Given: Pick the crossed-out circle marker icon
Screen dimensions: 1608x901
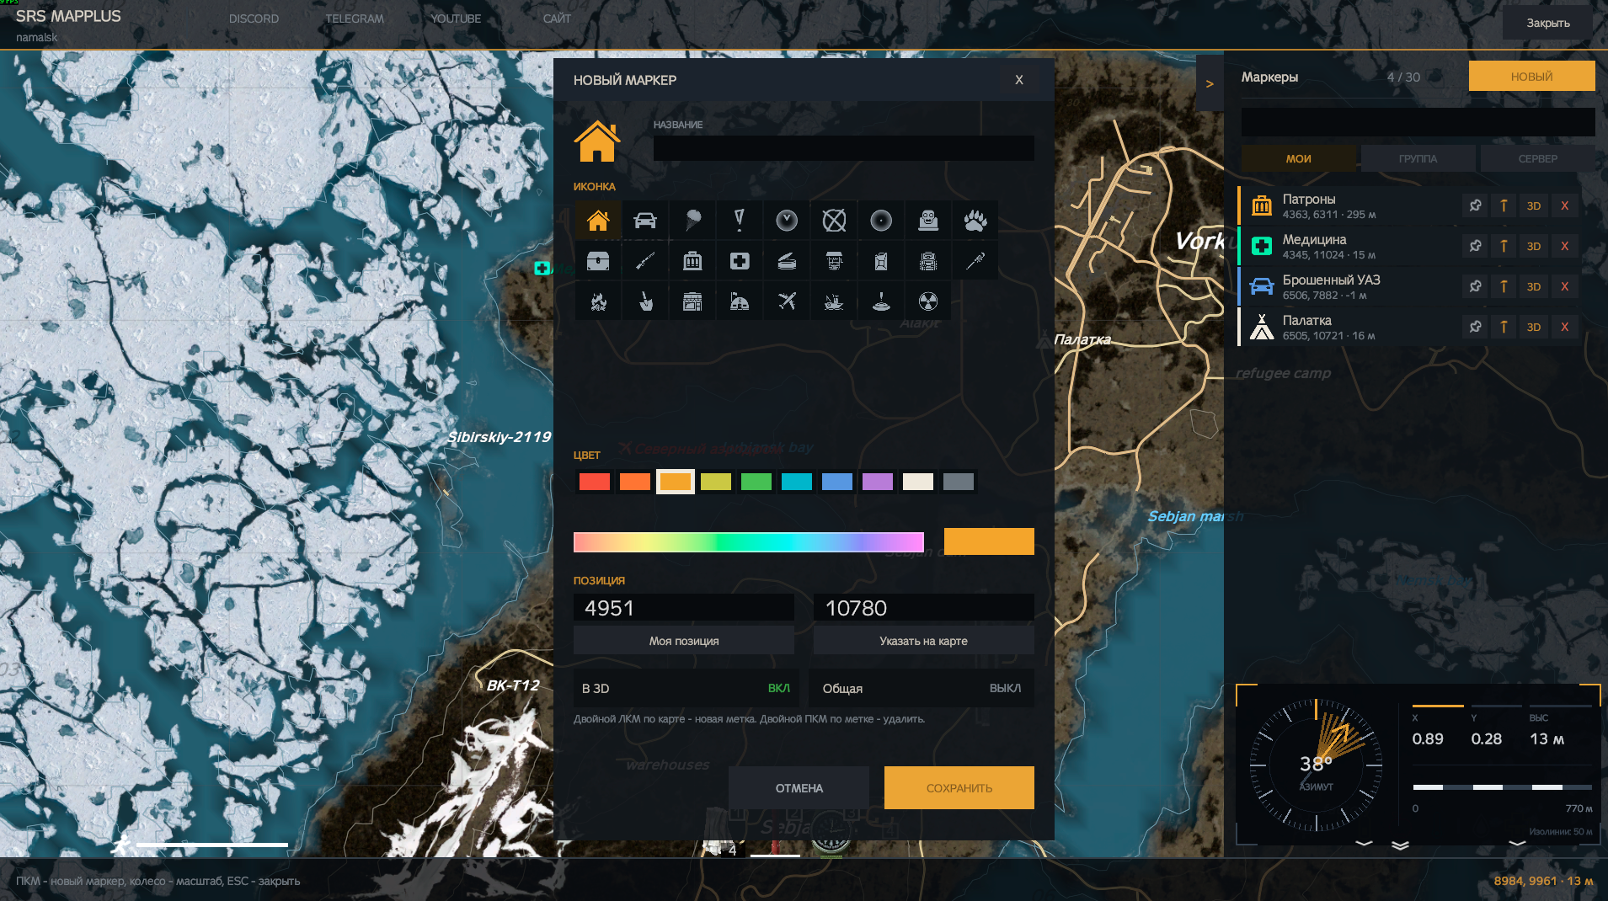Looking at the screenshot, I should [x=834, y=221].
